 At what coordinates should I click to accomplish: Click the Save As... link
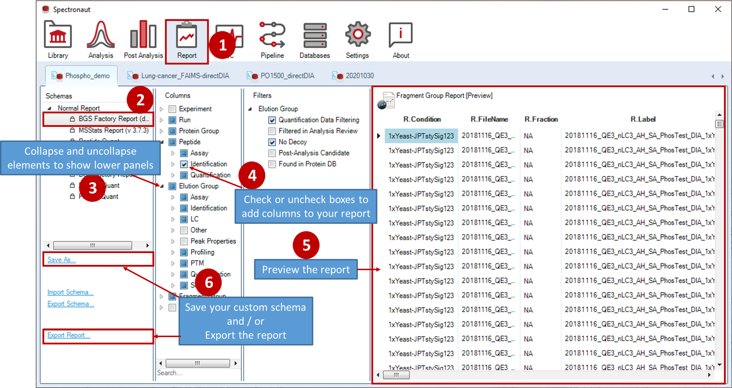[x=61, y=260]
